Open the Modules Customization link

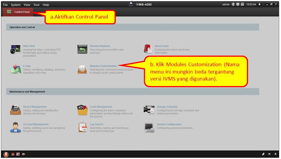(103, 66)
